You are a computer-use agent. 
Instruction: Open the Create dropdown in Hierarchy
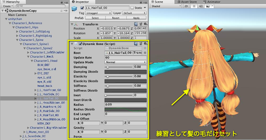click(8, 6)
